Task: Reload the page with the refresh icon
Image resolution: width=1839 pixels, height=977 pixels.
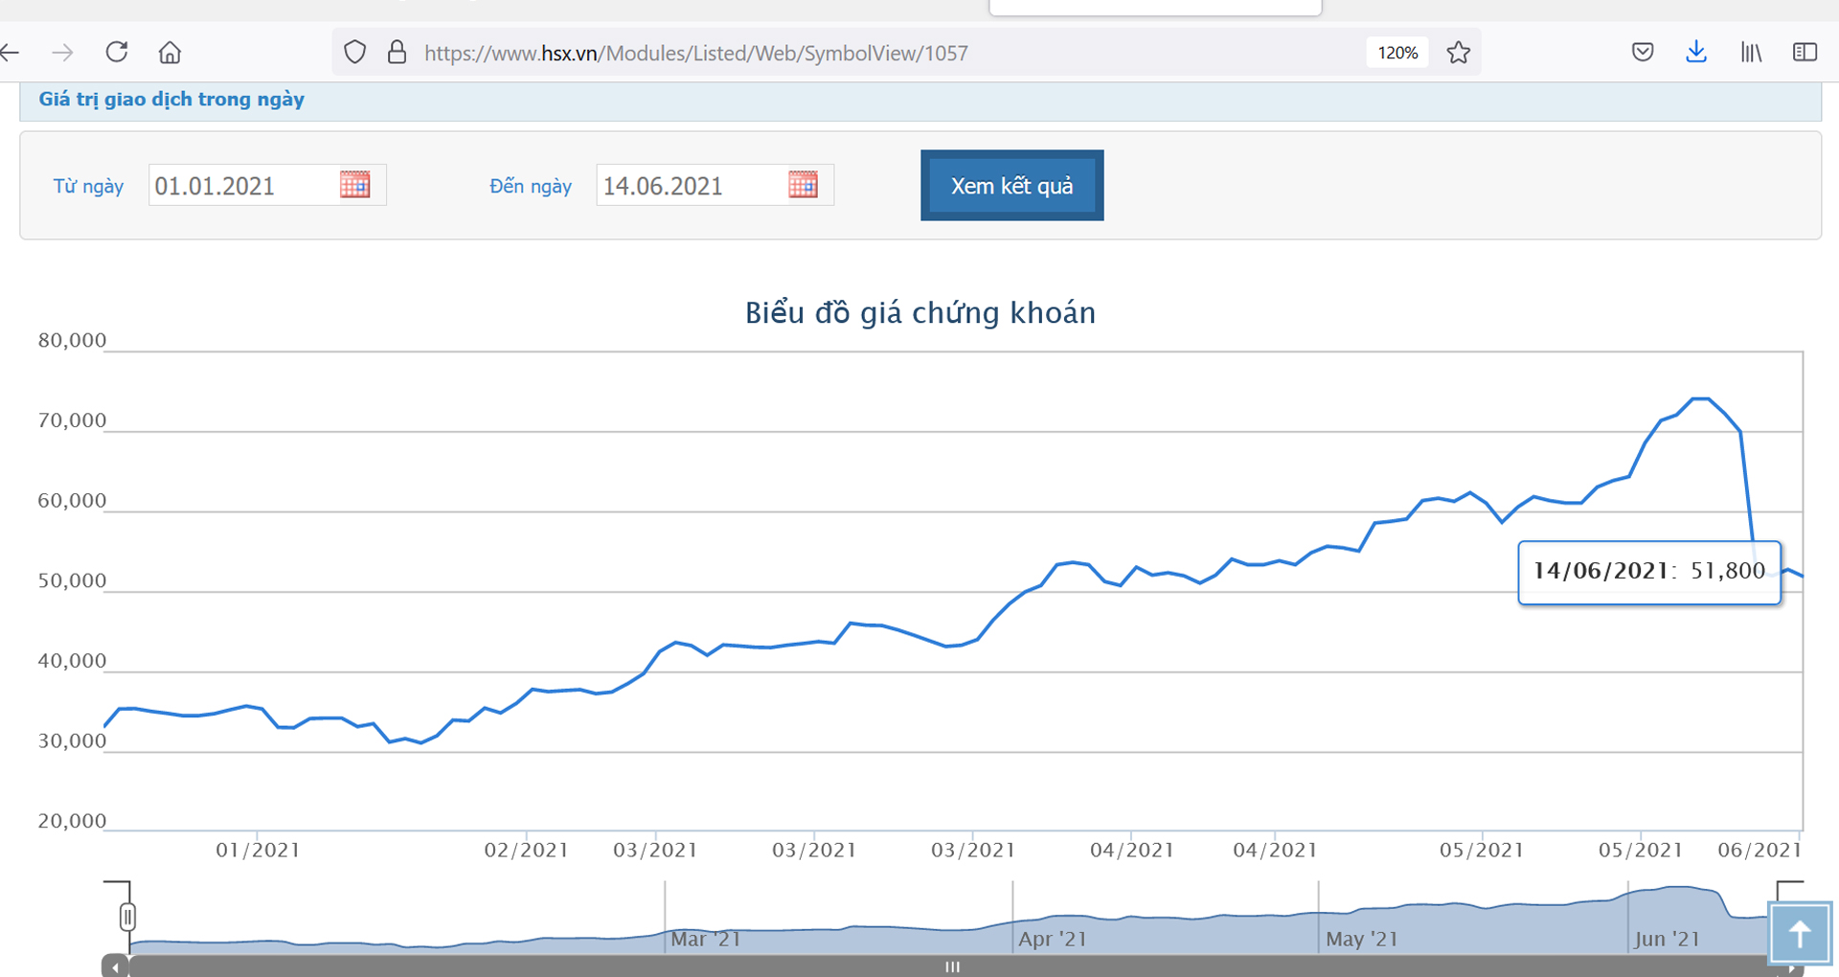Action: point(117,53)
